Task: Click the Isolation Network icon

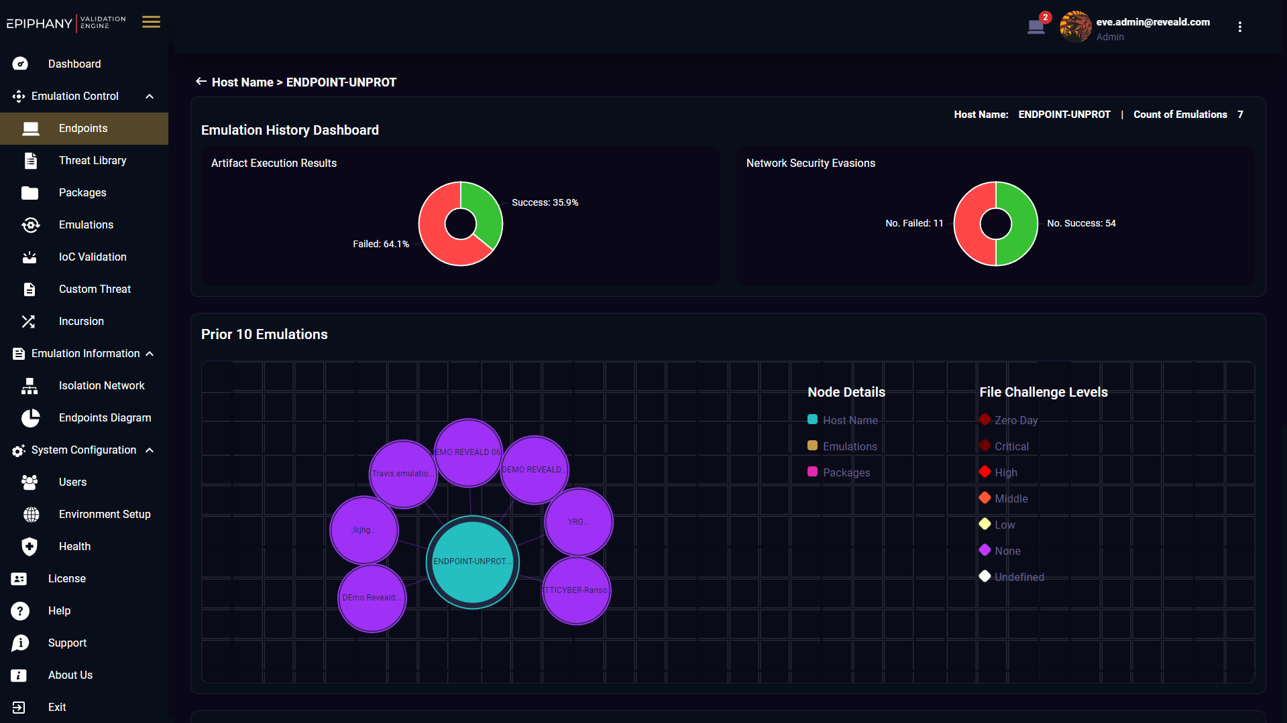Action: point(30,386)
